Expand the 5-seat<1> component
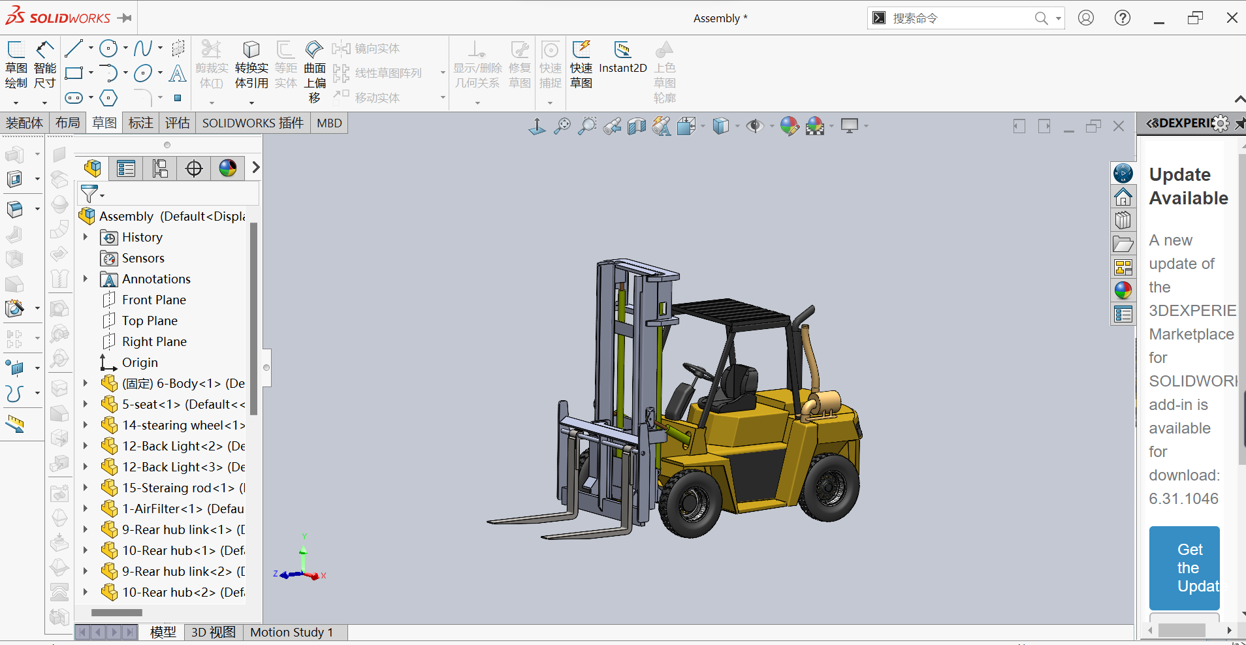The height and width of the screenshot is (645, 1246). [x=86, y=404]
